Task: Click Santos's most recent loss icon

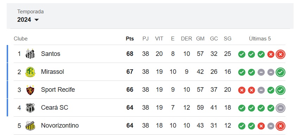Action: tap(280, 54)
